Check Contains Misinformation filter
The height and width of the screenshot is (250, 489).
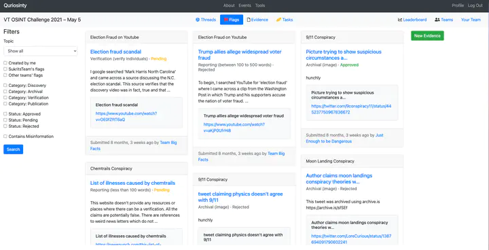click(x=5, y=137)
